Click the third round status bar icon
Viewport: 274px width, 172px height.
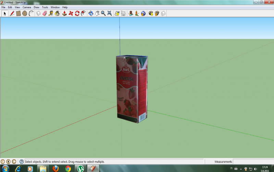tap(14, 161)
